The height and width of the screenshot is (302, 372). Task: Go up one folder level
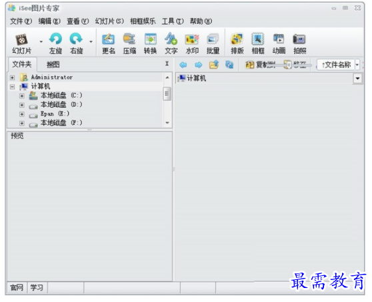pyautogui.click(x=214, y=64)
